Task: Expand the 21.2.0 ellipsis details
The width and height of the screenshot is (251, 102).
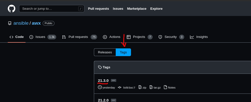Action: pyautogui.click(x=113, y=100)
